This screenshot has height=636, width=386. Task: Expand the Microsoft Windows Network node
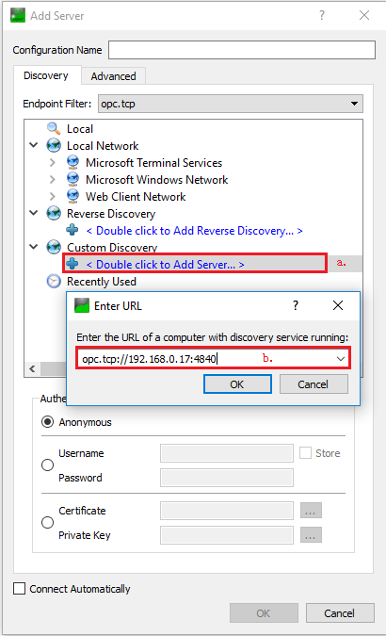pyautogui.click(x=53, y=180)
